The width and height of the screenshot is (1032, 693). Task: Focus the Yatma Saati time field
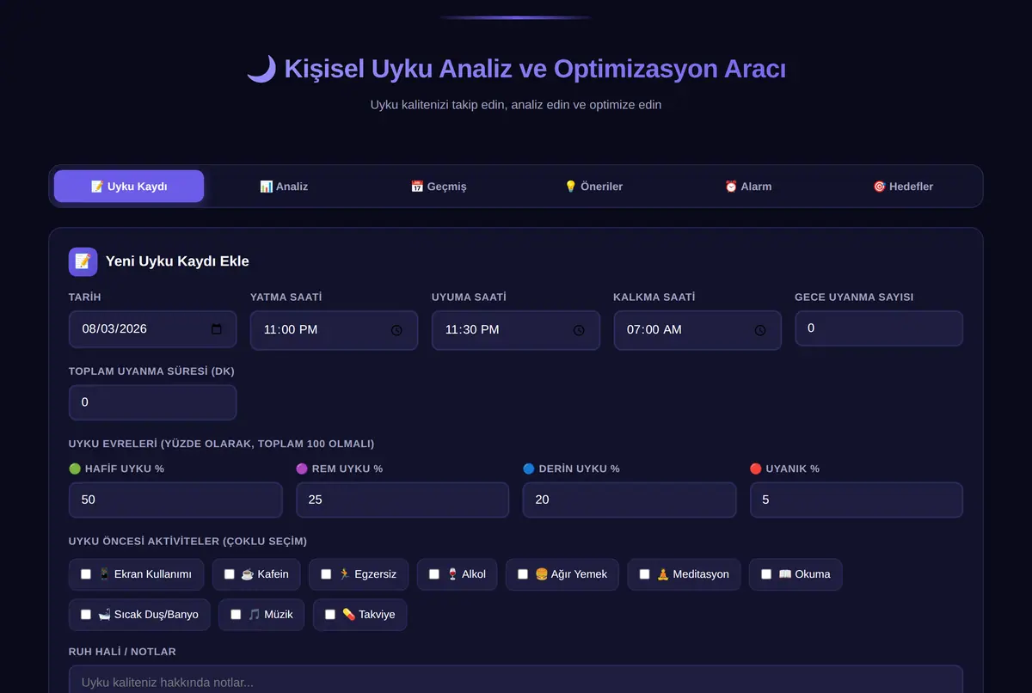pos(334,330)
